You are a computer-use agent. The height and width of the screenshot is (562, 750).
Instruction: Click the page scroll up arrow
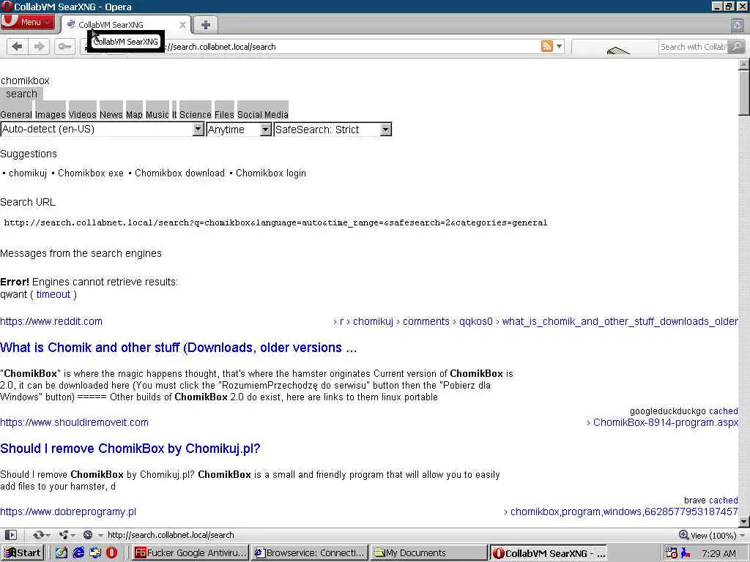click(x=744, y=64)
